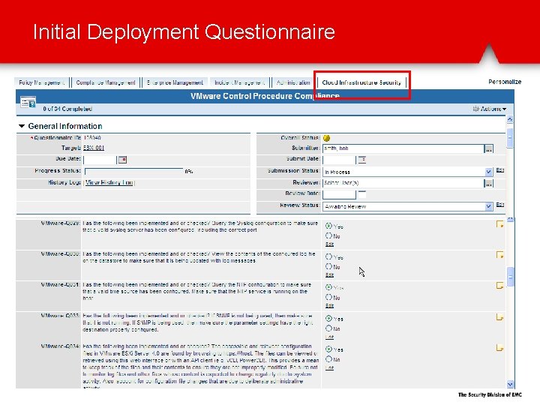Click the Submit Date input field
Screen dimensions: 540x405
tap(339, 160)
